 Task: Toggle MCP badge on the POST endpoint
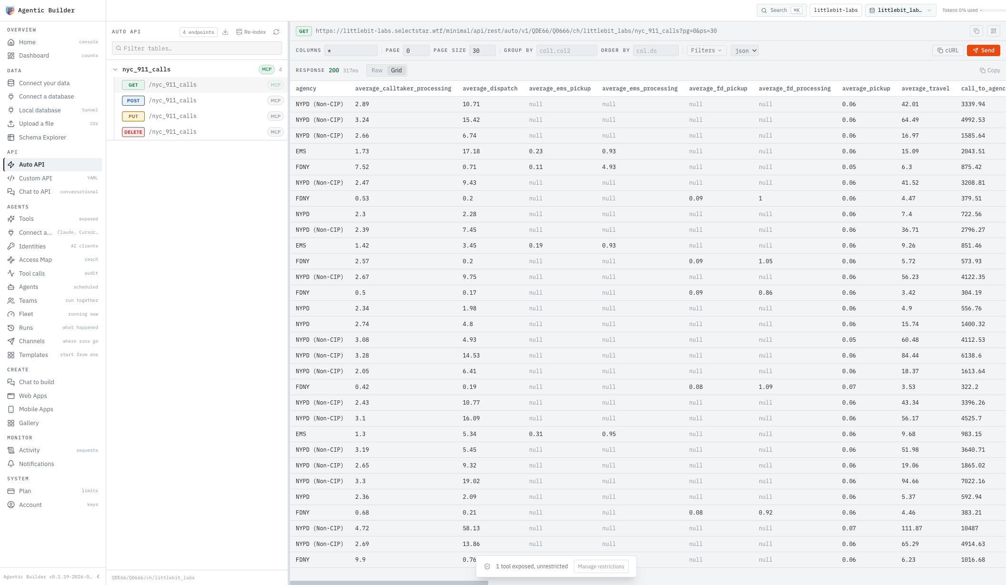(x=275, y=100)
